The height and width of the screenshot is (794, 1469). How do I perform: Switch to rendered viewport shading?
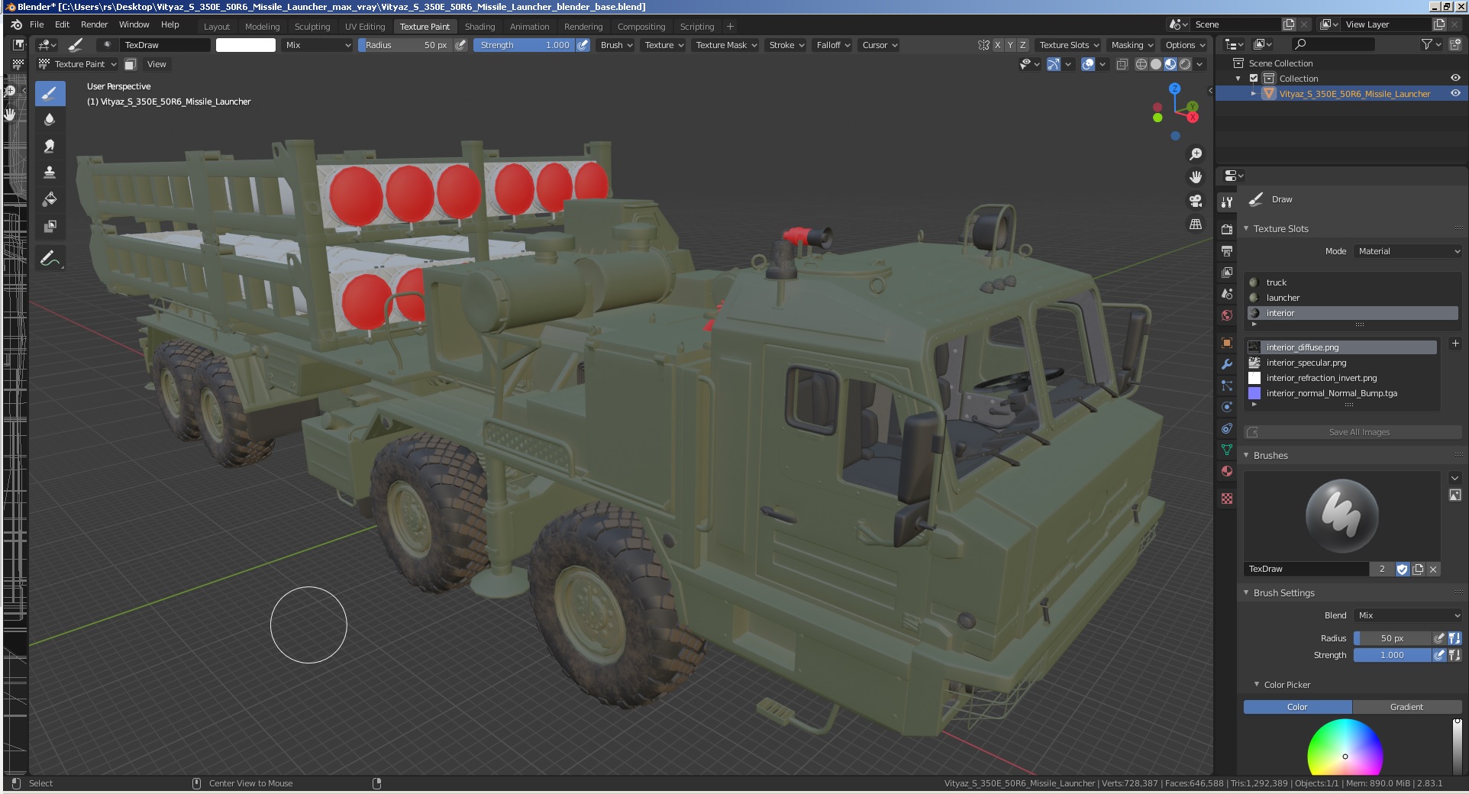[1185, 64]
